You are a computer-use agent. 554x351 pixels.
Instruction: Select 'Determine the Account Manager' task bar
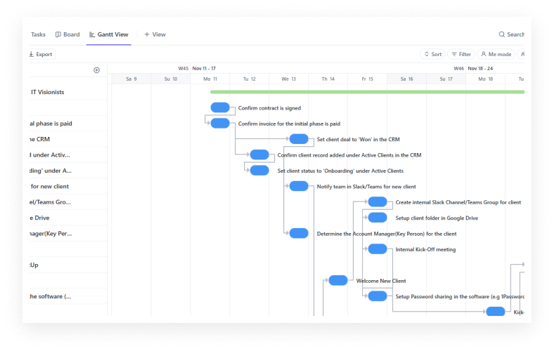click(299, 233)
